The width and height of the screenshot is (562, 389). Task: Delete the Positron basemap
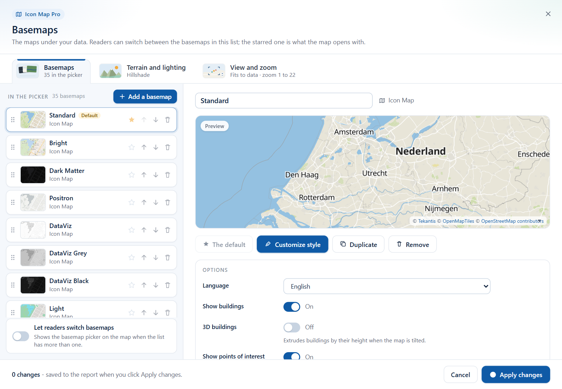click(x=168, y=202)
